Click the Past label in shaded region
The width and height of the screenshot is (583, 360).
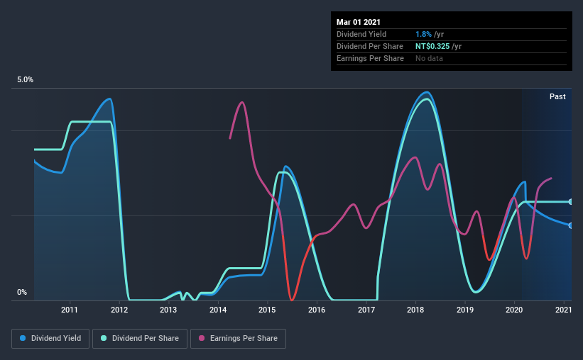coord(557,96)
